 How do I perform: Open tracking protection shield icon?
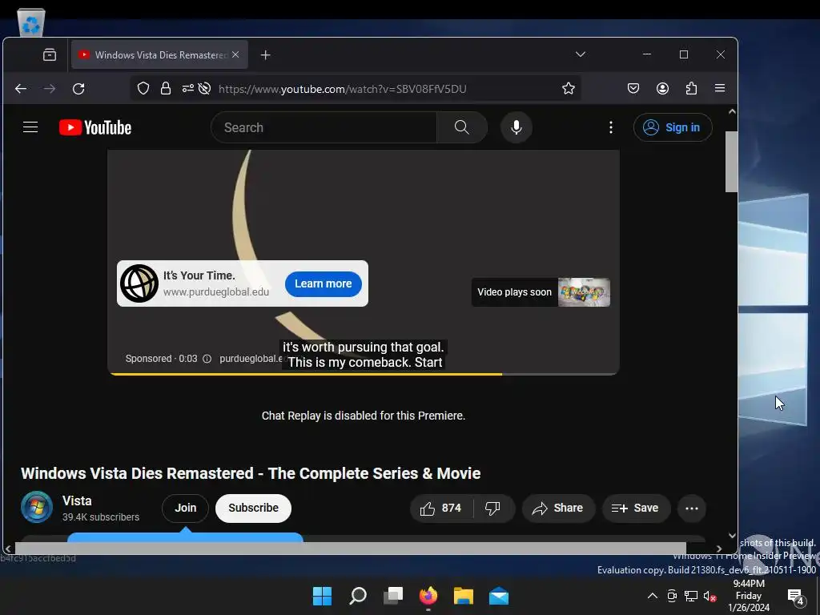coord(143,88)
